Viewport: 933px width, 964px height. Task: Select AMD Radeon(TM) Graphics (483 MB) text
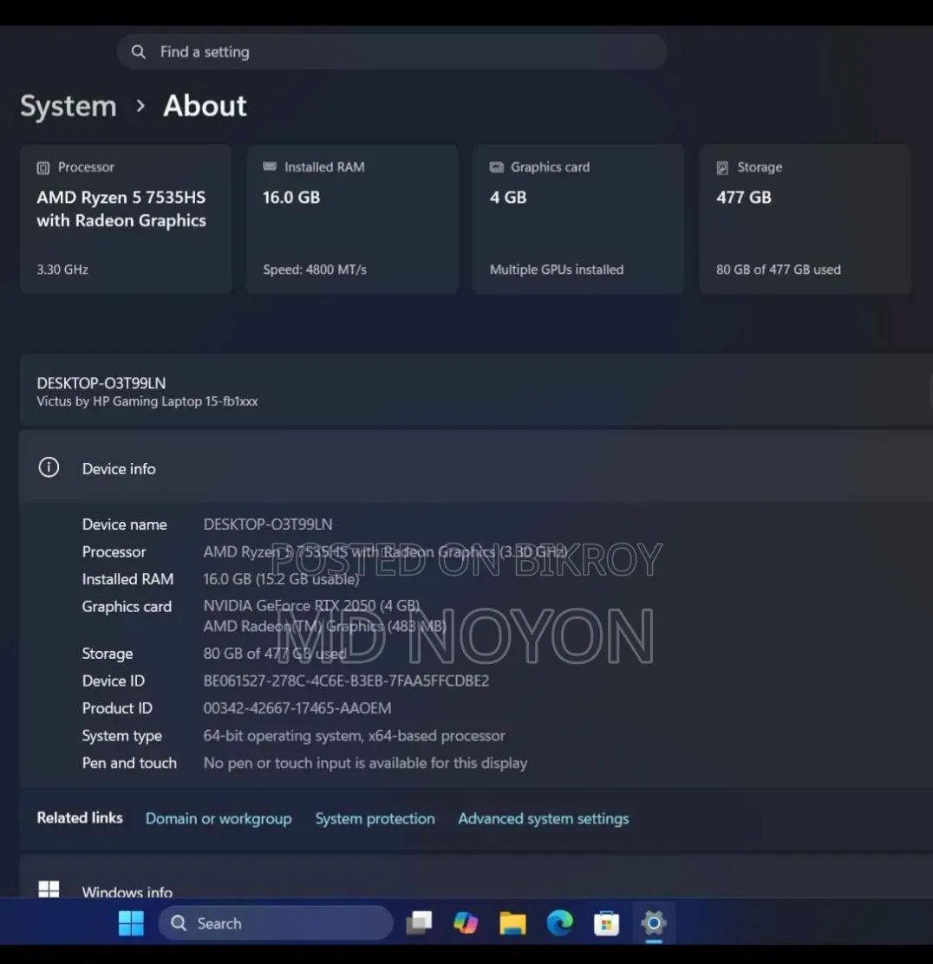click(325, 626)
